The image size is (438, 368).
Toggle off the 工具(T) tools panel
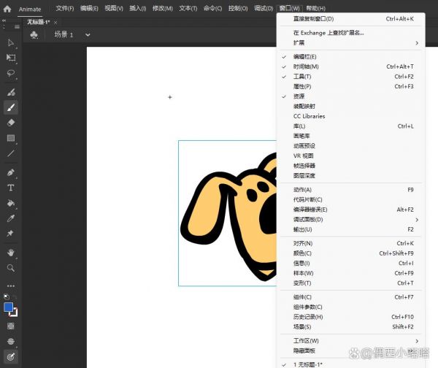click(302, 77)
